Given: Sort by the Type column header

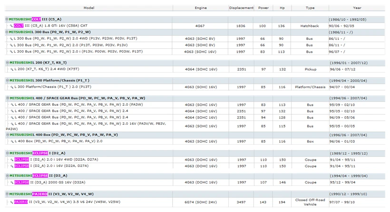Looking at the screenshot, I should point(310,8).
